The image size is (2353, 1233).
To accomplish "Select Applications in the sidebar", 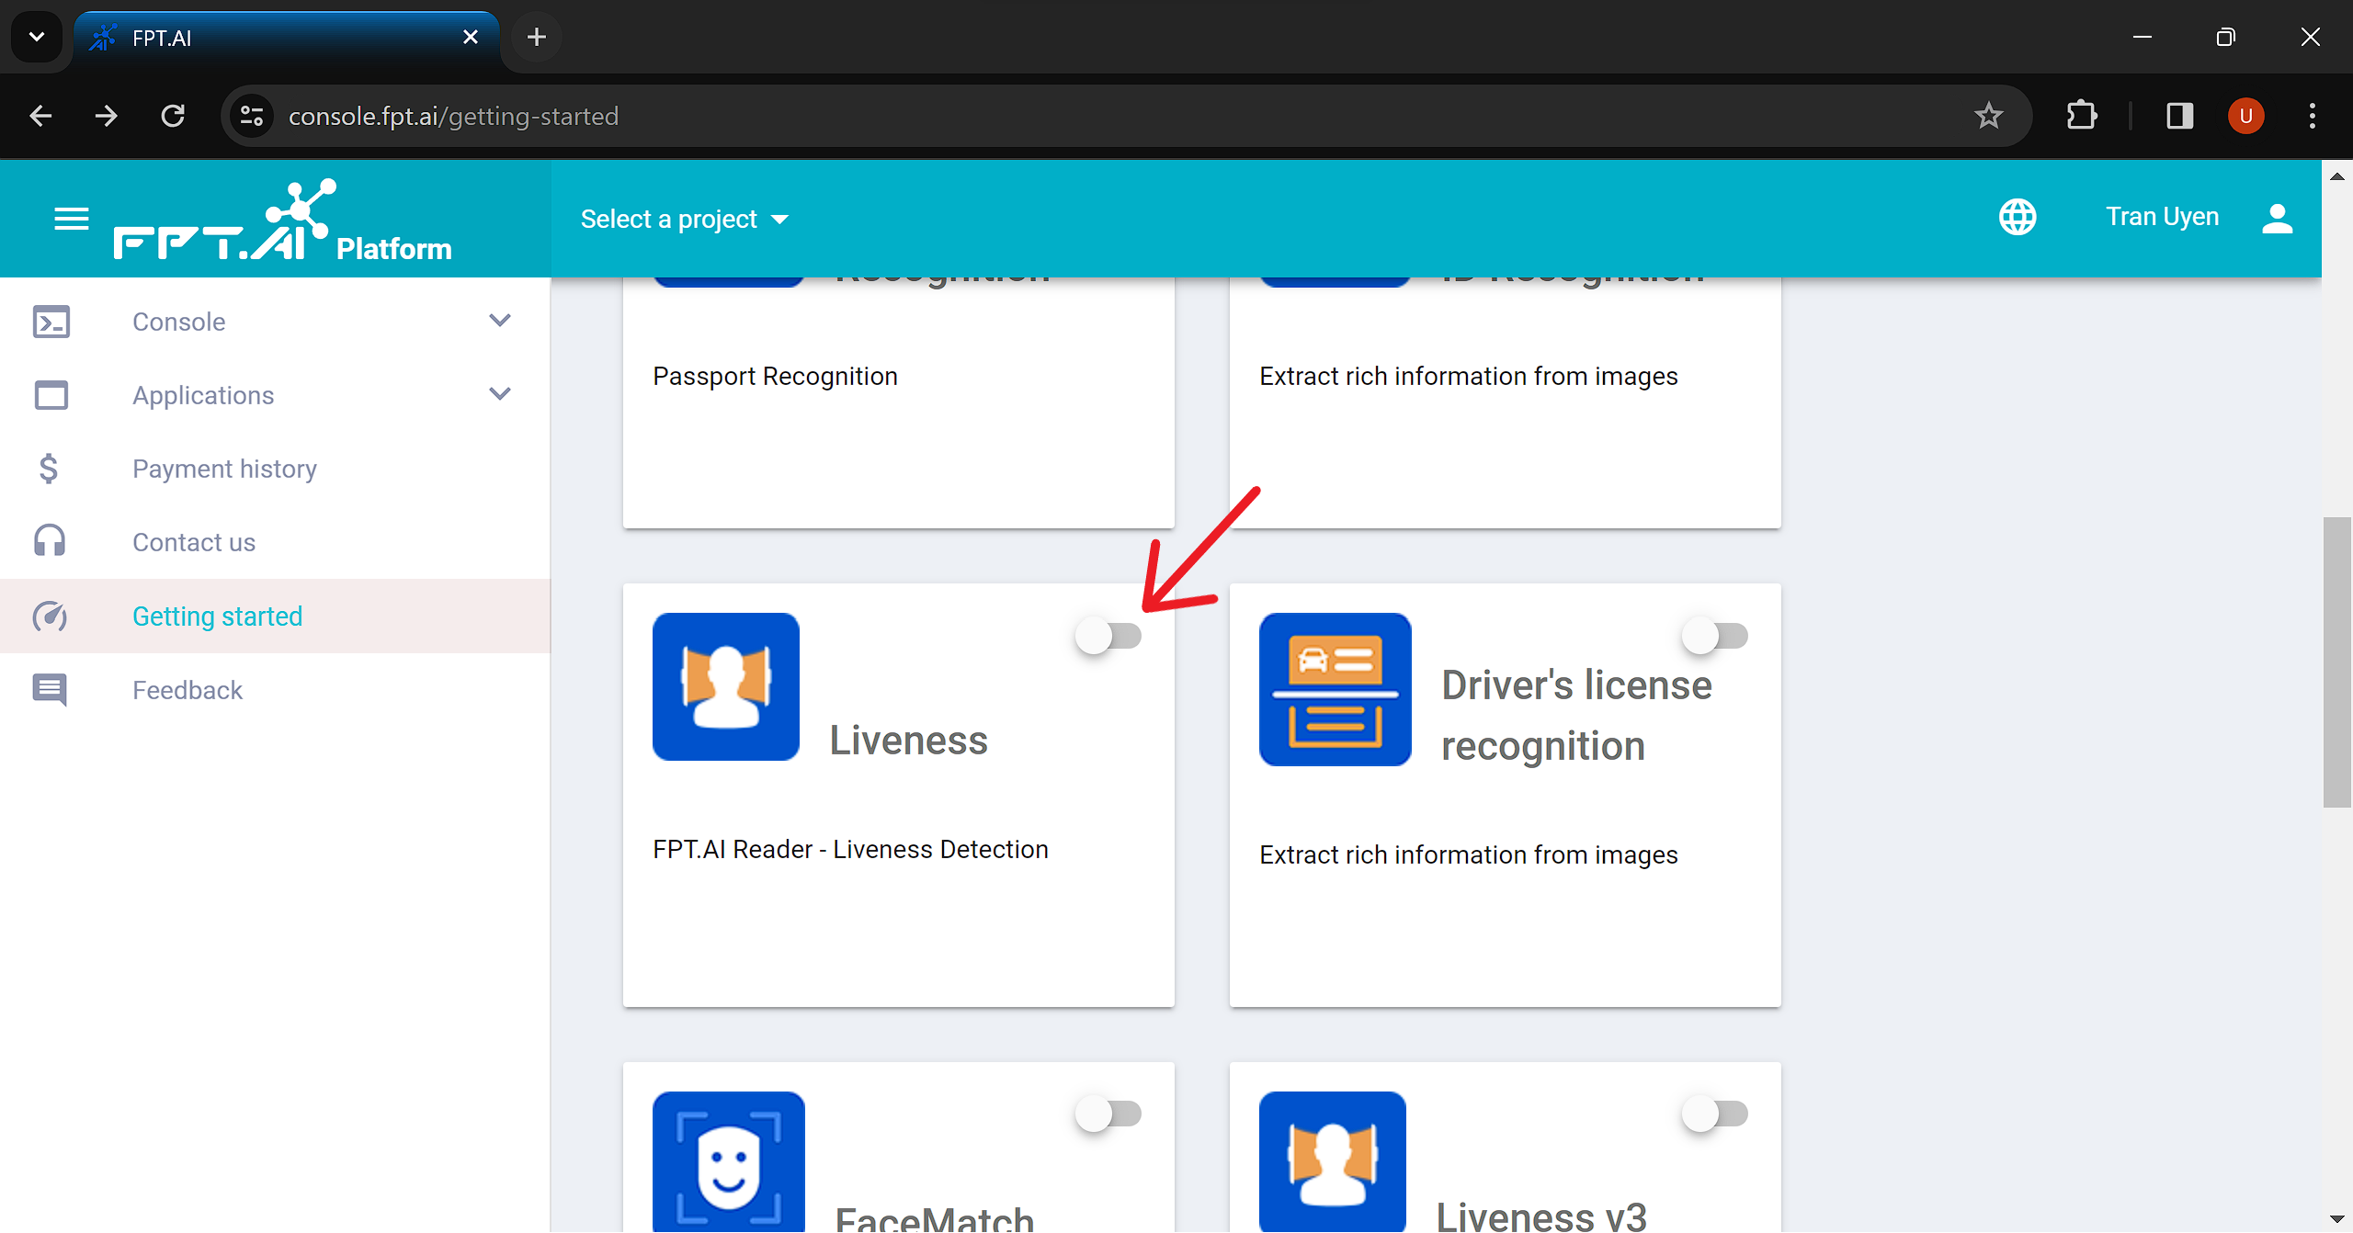I will pos(276,395).
